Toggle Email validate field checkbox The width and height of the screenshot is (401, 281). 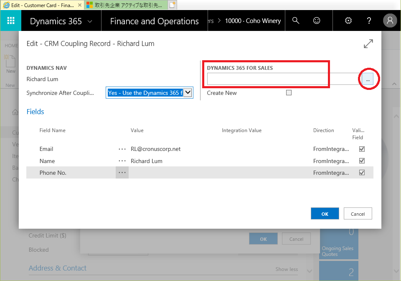coord(362,149)
